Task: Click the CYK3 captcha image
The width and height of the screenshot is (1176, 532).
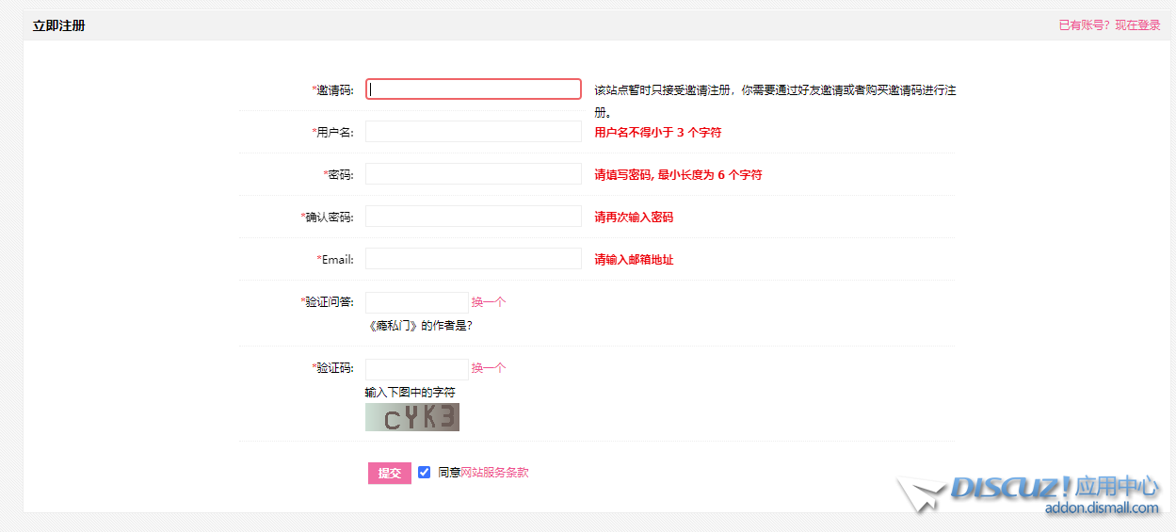Action: (411, 417)
